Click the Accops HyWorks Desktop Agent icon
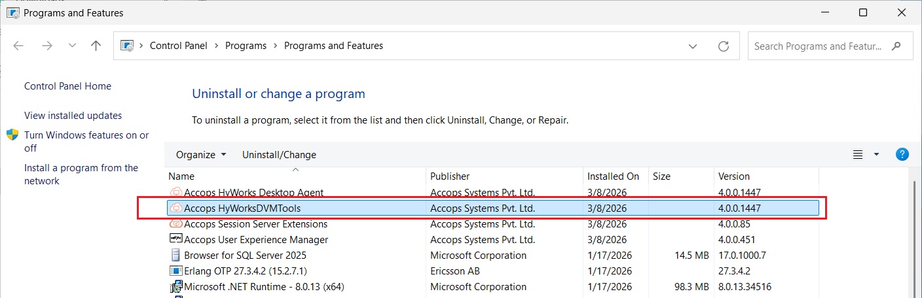 175,193
